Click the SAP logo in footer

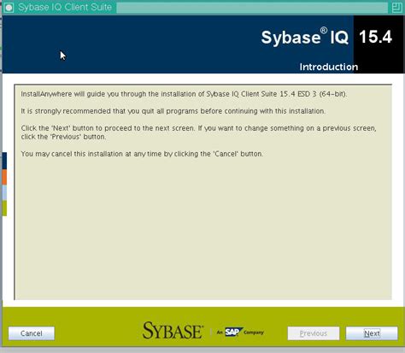click(233, 332)
